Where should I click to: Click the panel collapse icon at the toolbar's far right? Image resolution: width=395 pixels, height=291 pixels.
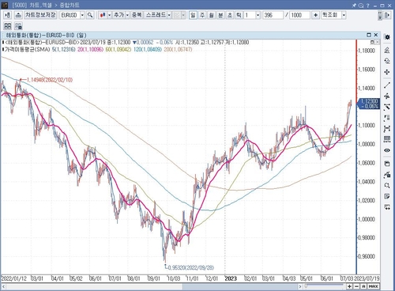pos(387,15)
